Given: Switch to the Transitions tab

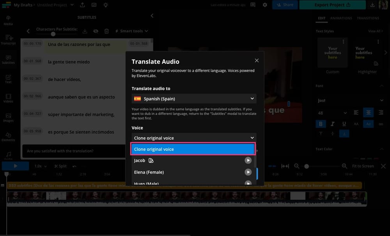Looking at the screenshot, I should tap(368, 18).
